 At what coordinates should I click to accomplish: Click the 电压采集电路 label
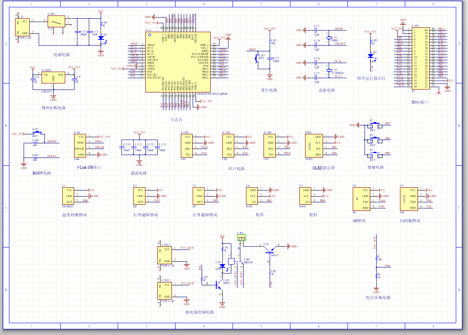tap(378, 298)
